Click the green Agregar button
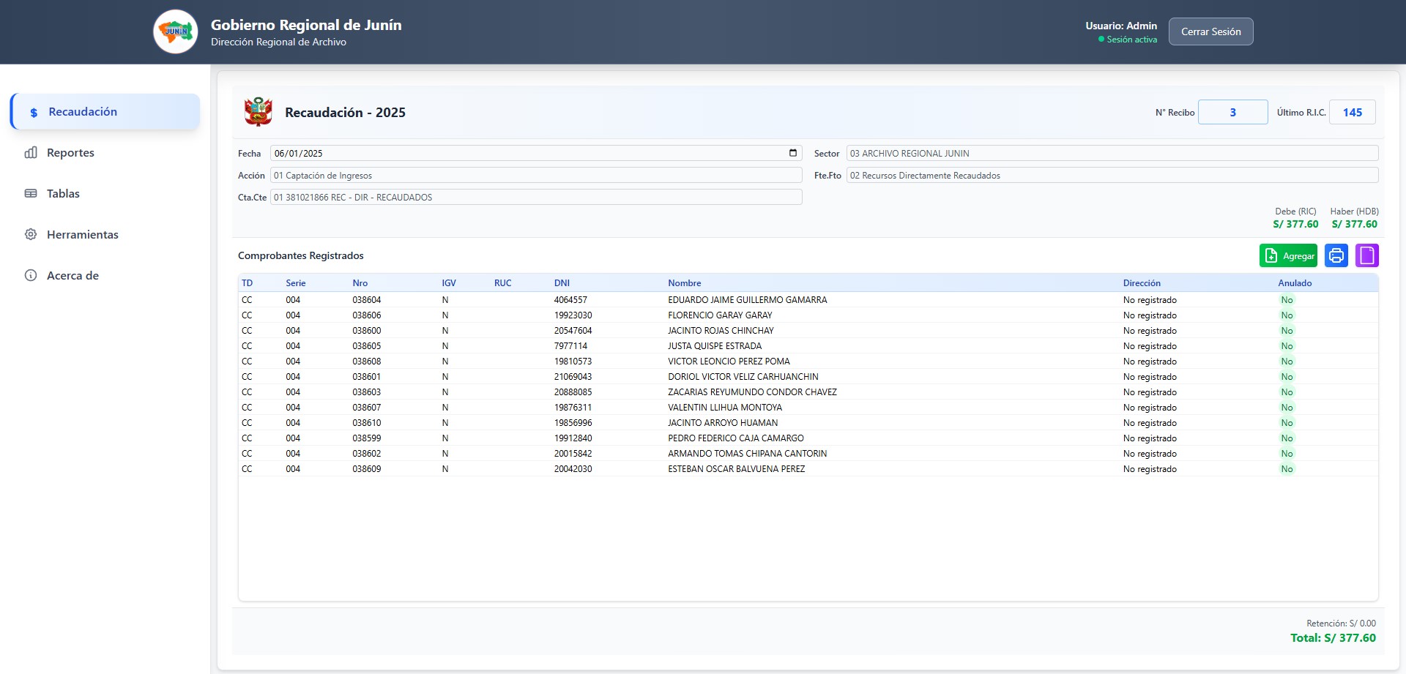The image size is (1406, 674). pyautogui.click(x=1288, y=255)
